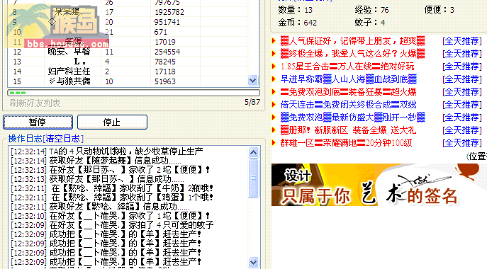Click 刷新好友列表 refresh friends link

pos(35,103)
